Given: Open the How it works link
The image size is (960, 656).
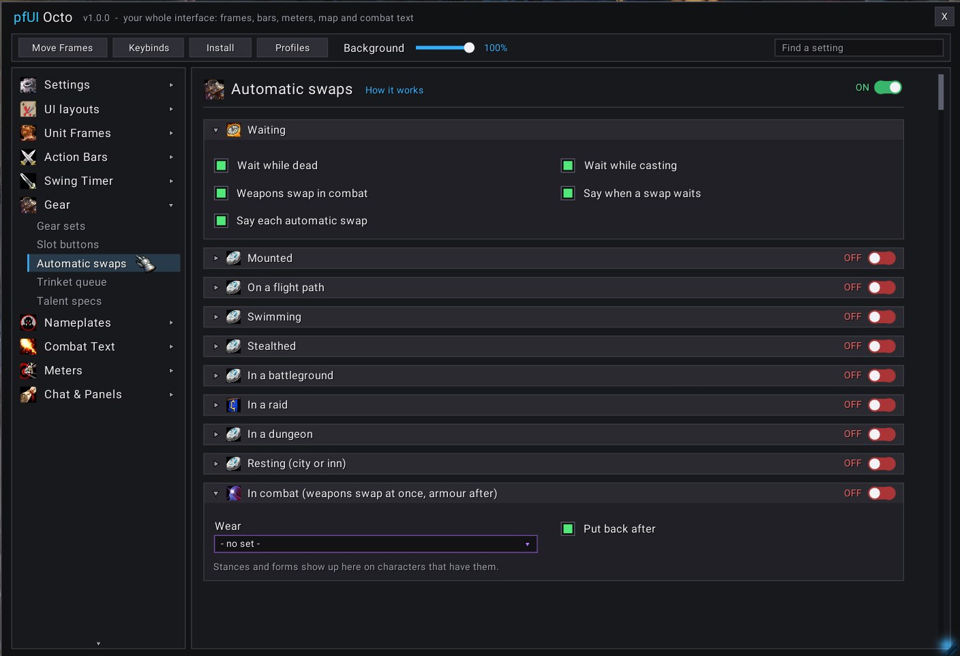Looking at the screenshot, I should pyautogui.click(x=394, y=90).
